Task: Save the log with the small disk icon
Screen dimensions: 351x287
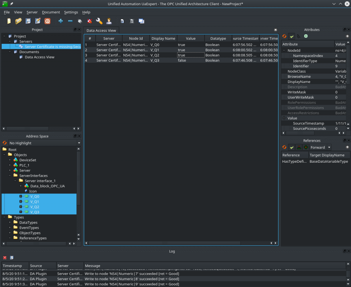Action: 12,258
